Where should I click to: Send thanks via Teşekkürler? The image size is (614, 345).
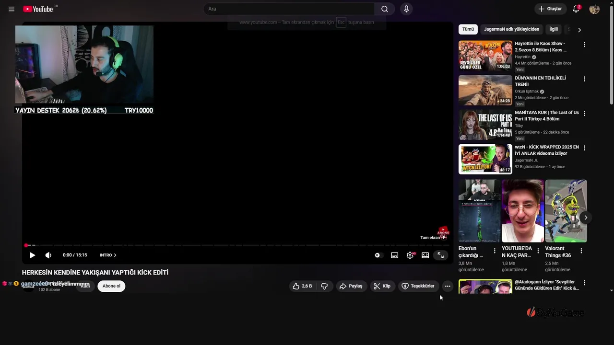[418, 286]
